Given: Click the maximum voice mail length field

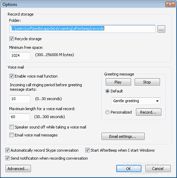Looking at the screenshot, I should (x=19, y=117).
